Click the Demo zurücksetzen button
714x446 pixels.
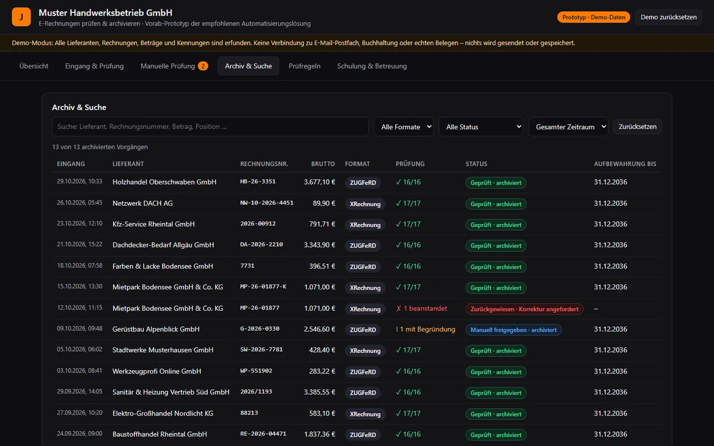[668, 17]
